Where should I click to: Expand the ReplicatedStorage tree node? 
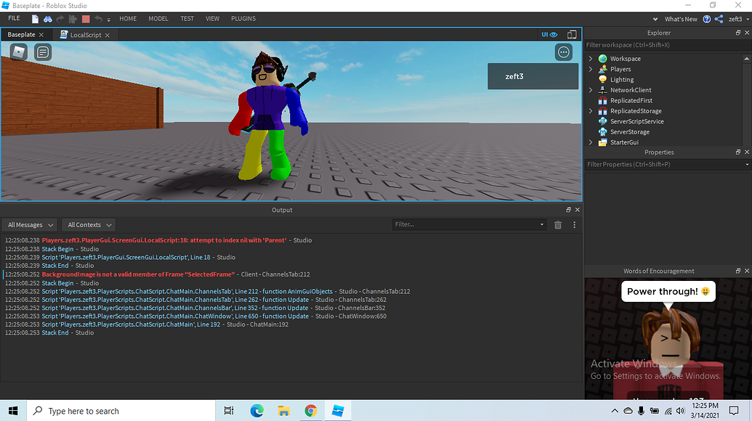pos(591,110)
